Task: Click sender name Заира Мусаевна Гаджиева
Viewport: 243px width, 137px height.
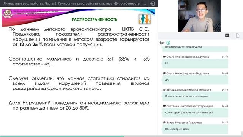Action: pyautogui.click(x=184, y=123)
